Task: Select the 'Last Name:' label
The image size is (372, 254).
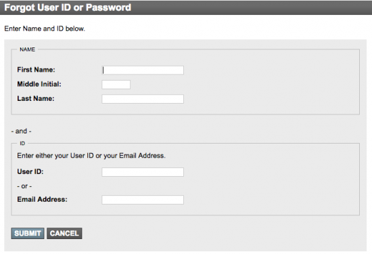Action: (x=36, y=98)
